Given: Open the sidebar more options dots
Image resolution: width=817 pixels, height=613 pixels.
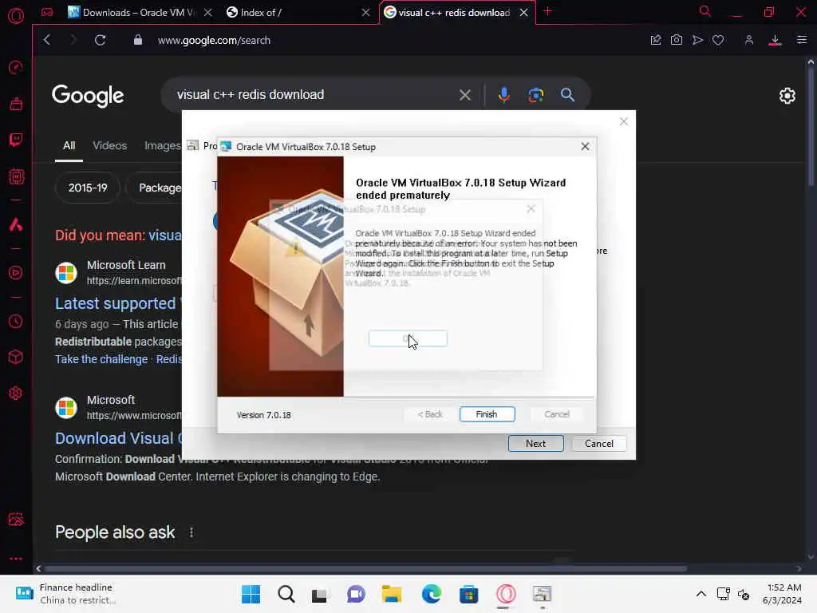Looking at the screenshot, I should (x=16, y=558).
